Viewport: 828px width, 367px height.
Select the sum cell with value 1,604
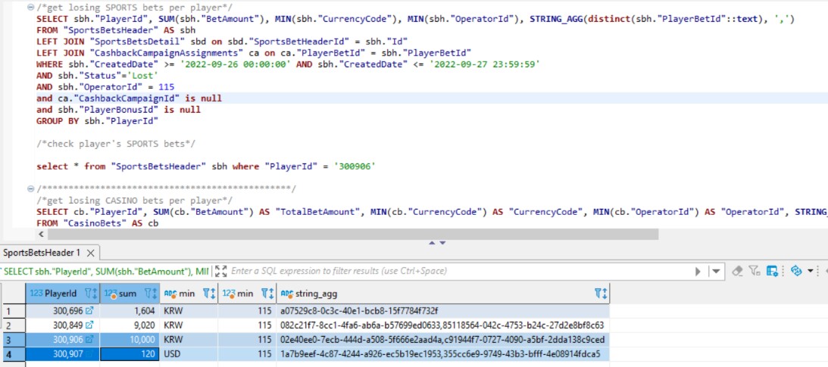130,310
